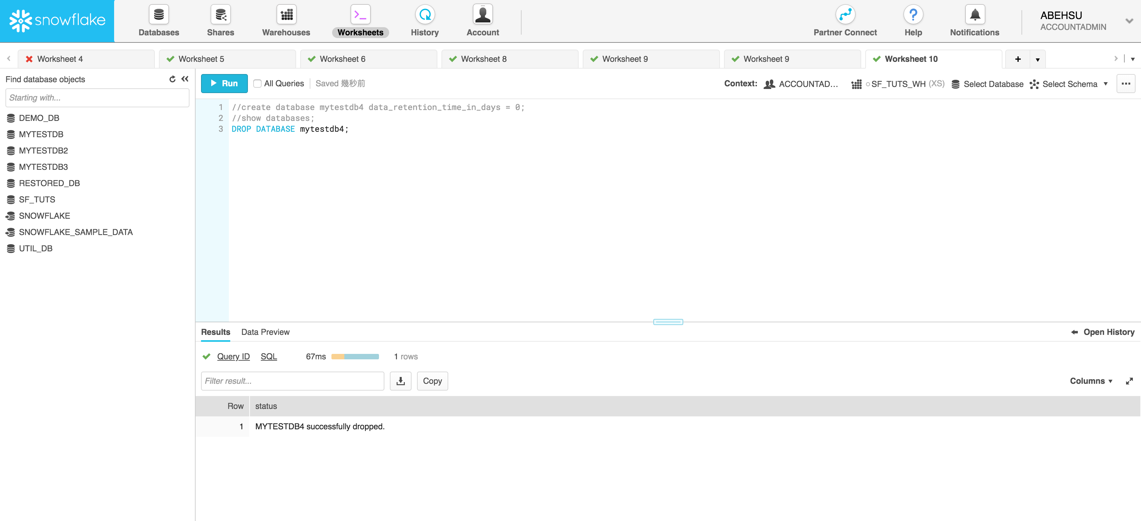
Task: Expand the SNOWFLAKE_SAMPLE_DATA database
Action: pos(76,232)
